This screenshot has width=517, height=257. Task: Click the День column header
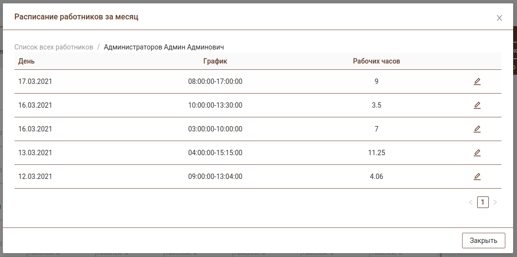(x=26, y=61)
